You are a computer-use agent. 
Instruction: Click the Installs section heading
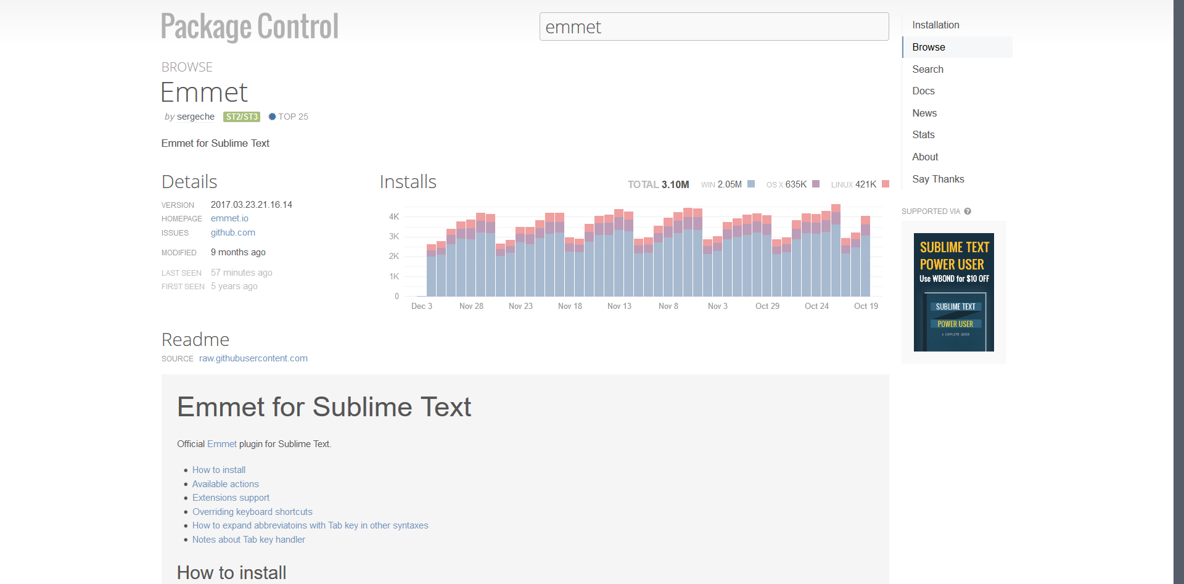tap(408, 182)
